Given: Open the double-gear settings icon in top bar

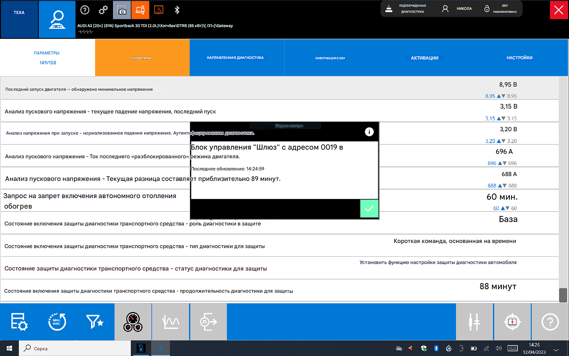Looking at the screenshot, I should 103,10.
